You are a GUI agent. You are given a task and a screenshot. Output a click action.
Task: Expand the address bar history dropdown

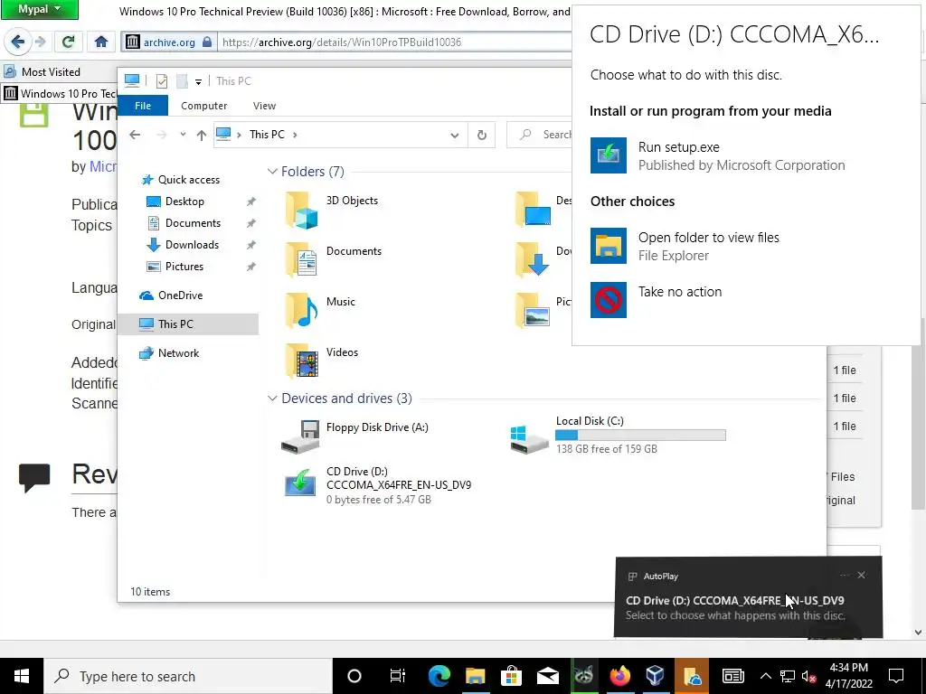tap(454, 135)
